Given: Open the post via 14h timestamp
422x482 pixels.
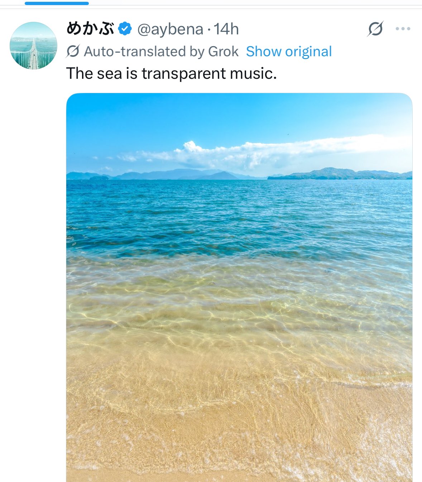Looking at the screenshot, I should (226, 29).
